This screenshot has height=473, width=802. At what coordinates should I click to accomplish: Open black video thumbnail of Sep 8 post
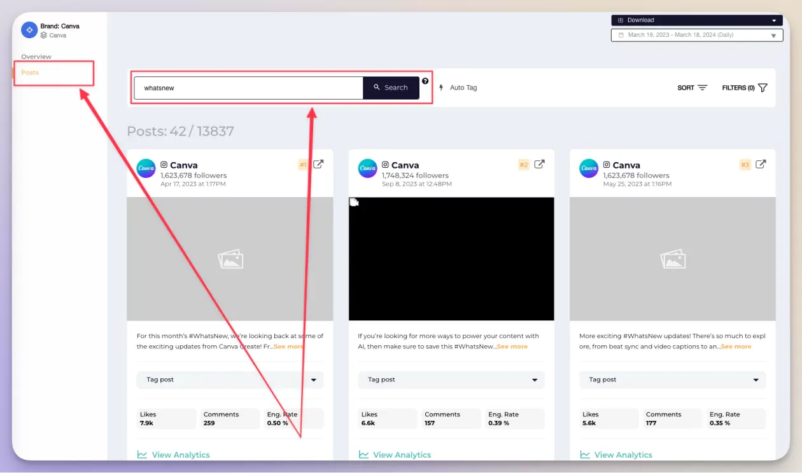click(451, 259)
